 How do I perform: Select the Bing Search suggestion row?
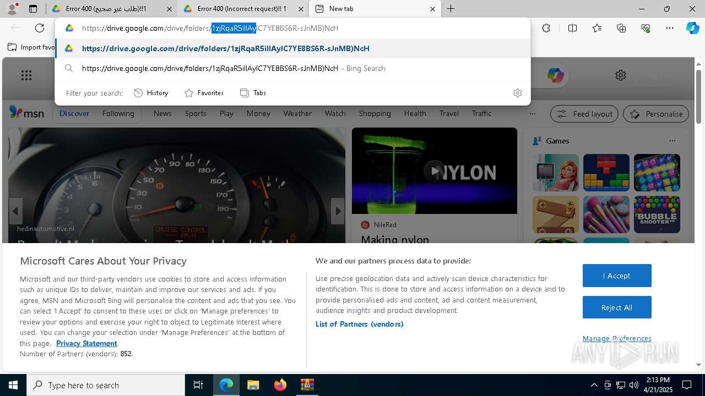point(292,68)
